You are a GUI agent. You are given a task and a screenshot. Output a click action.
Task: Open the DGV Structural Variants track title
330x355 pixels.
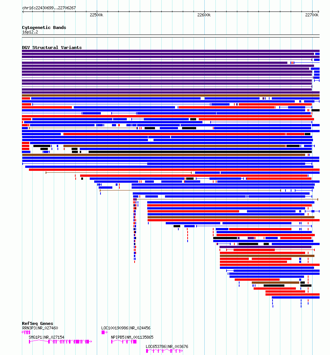52,48
